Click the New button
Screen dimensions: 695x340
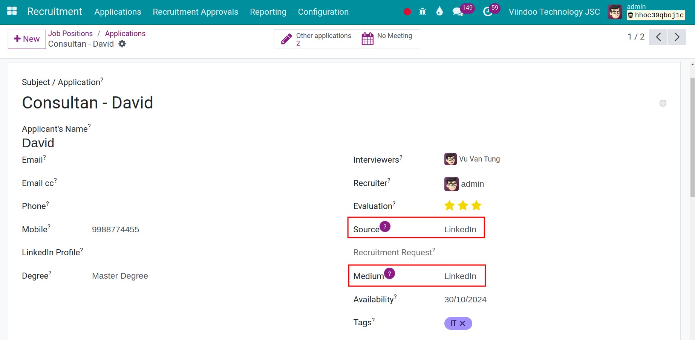[x=27, y=39]
